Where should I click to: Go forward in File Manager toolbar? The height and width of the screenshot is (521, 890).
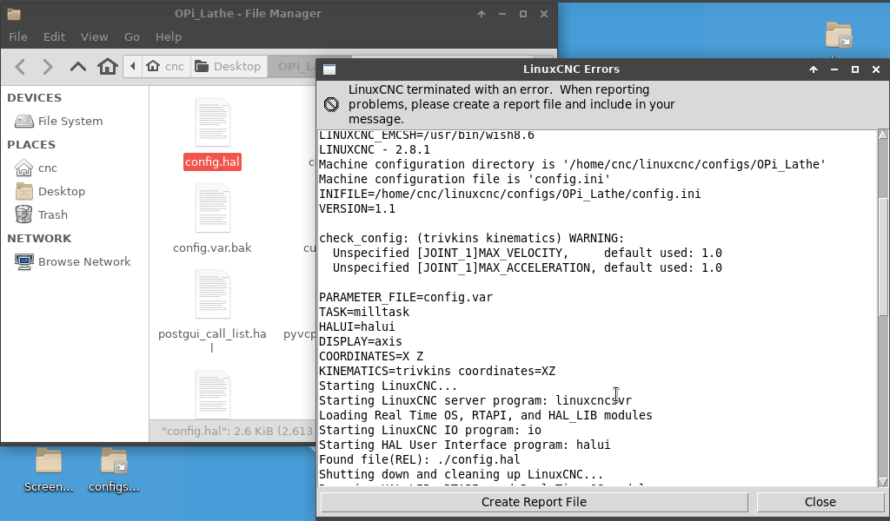coord(49,67)
